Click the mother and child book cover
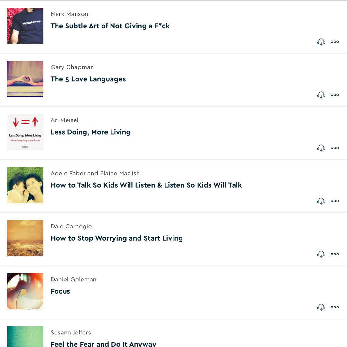This screenshot has height=347, width=347. [x=25, y=185]
